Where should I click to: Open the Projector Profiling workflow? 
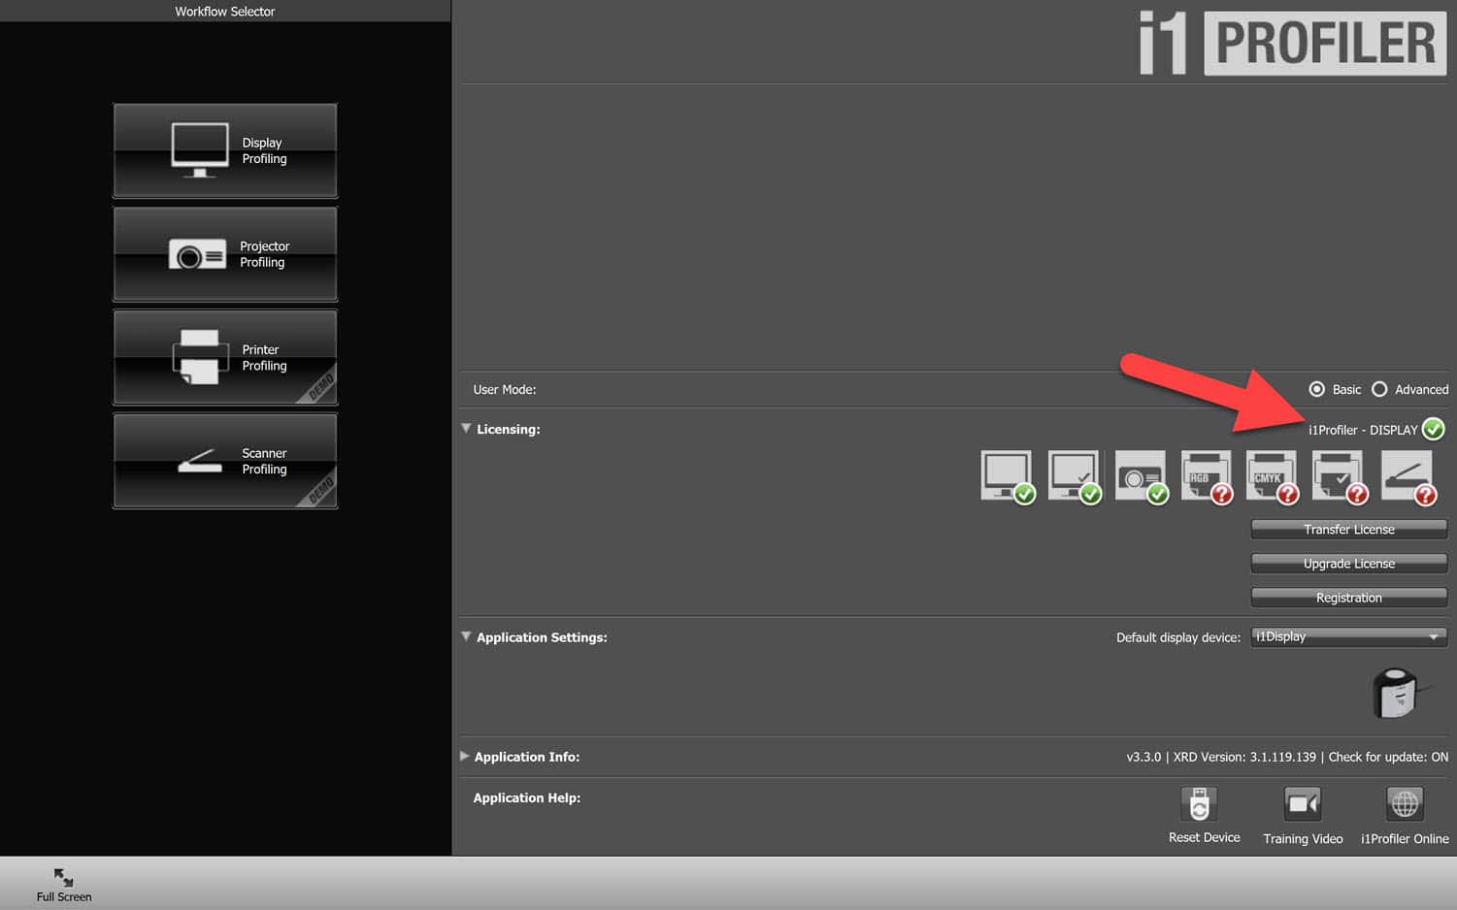225,254
